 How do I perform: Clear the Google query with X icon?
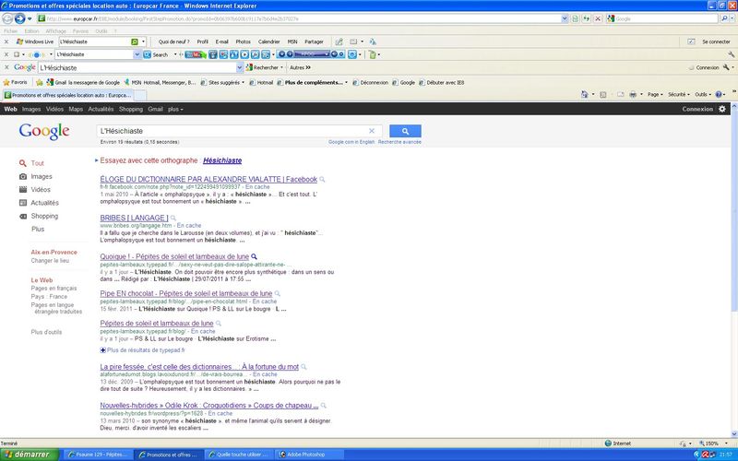pos(372,131)
